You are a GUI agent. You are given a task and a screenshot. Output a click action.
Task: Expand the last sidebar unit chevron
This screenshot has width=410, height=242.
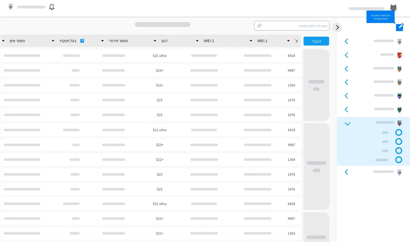coord(346,172)
